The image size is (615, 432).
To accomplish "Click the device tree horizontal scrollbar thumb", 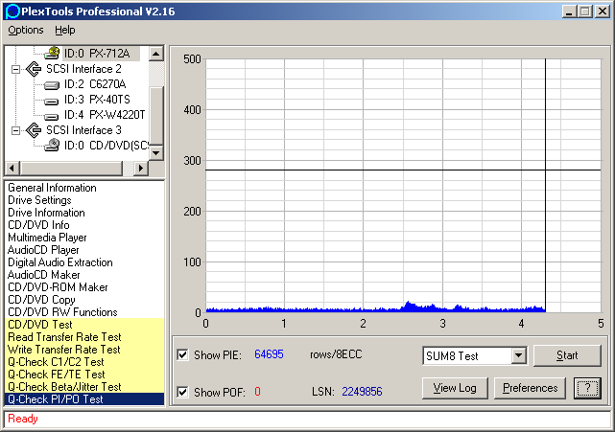I will [71, 168].
